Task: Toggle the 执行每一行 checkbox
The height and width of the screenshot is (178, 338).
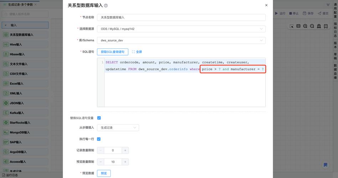Action: 99,139
